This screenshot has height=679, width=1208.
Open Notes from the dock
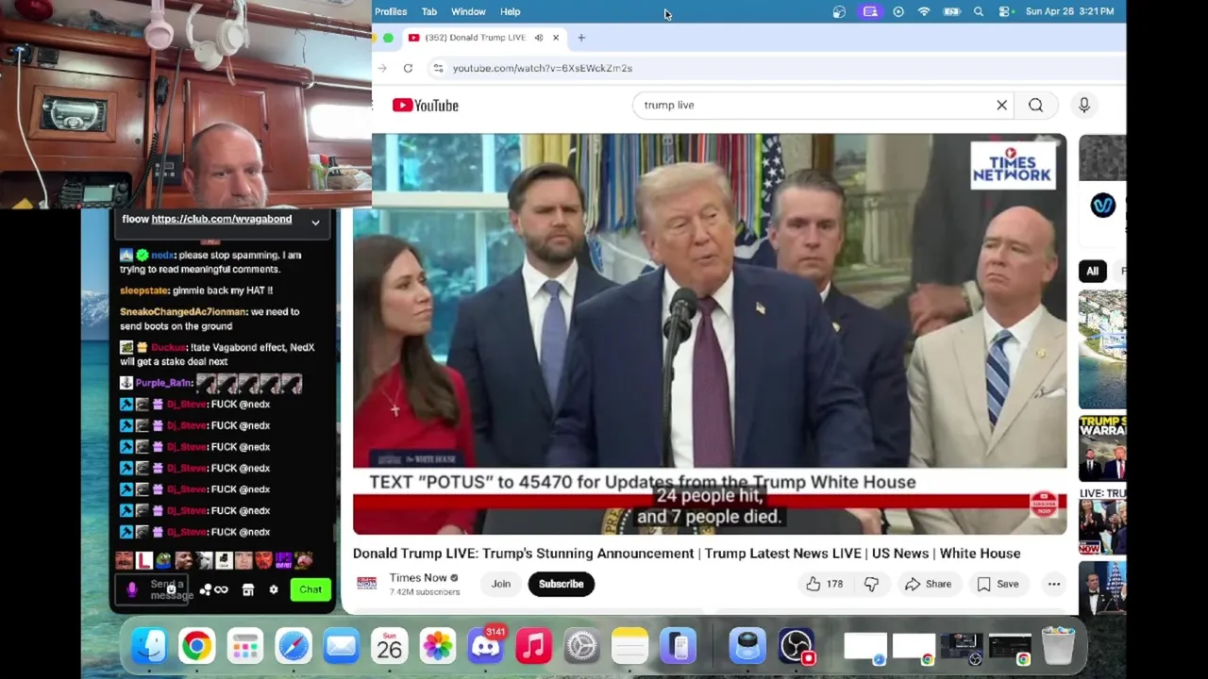tap(629, 646)
